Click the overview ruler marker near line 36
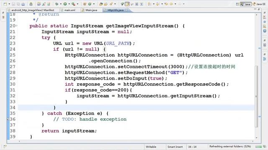268x150 pixels. click(260, 117)
